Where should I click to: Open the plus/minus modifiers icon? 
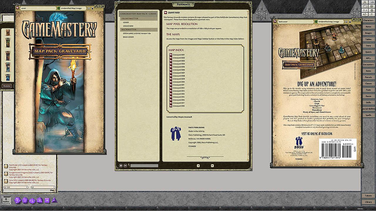[364, 14]
